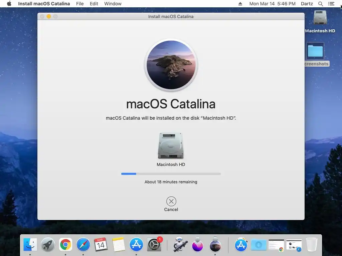The image size is (342, 256).
Task: Open minimized Chrome window in Dock
Action: (x=276, y=245)
